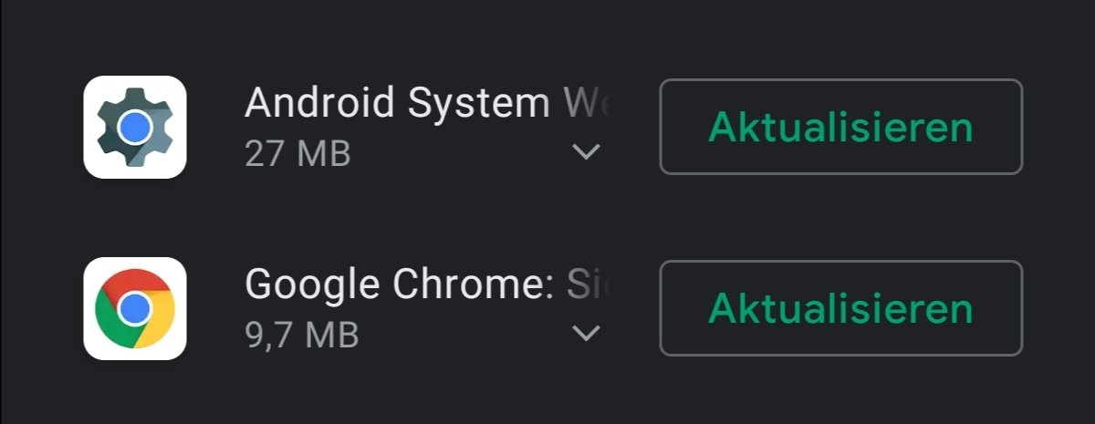Click the blue-centered gear WebView logo

pos(135,127)
